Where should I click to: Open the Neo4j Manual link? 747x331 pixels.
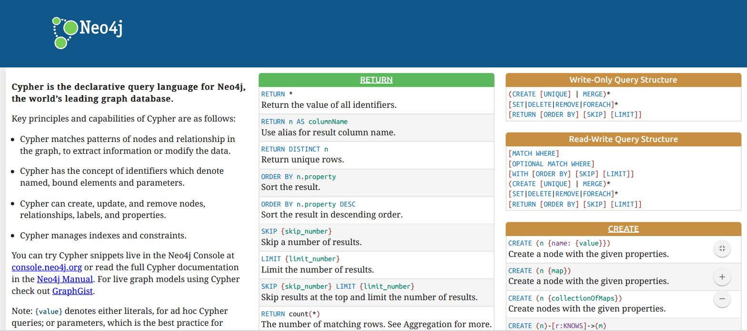(65, 279)
